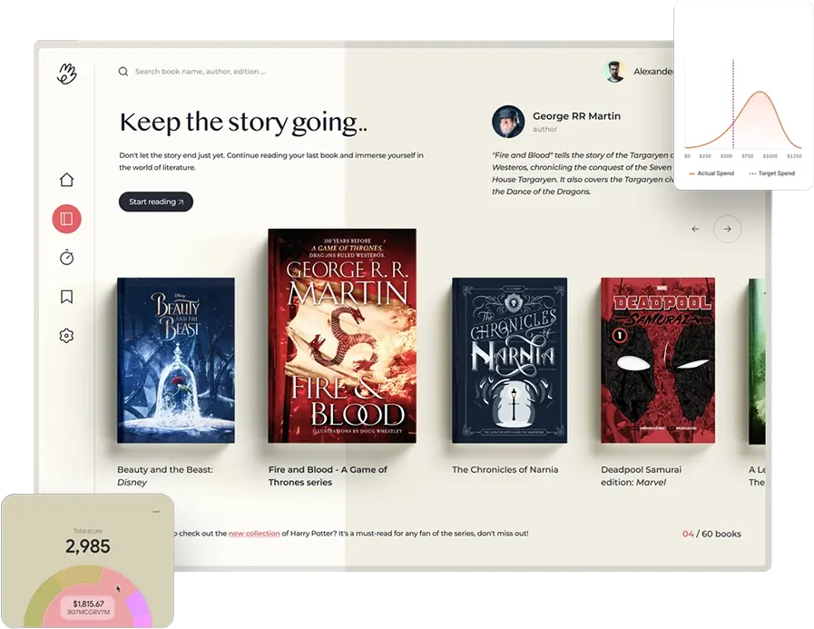Open the Bookmarks sidebar icon
Viewport: 814px width, 629px height.
pos(66,297)
